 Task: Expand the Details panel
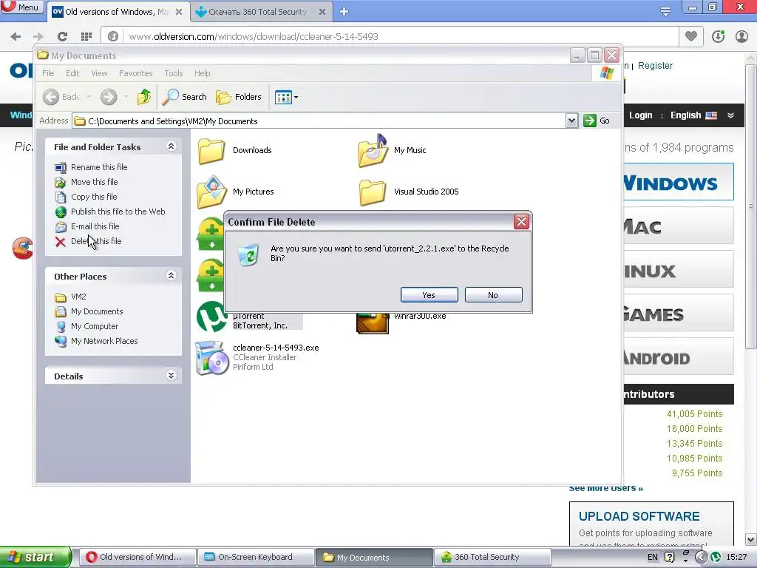pos(171,375)
